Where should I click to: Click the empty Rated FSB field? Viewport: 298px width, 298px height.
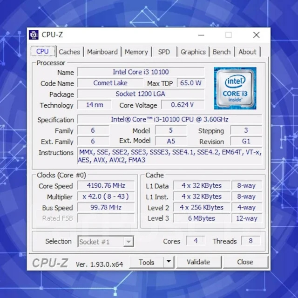pos(106,218)
